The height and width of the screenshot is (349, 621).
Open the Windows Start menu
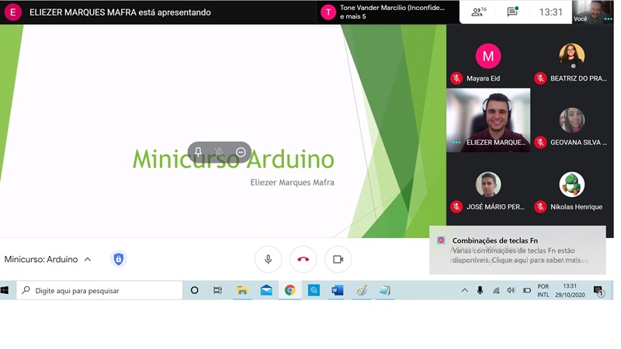(5, 290)
